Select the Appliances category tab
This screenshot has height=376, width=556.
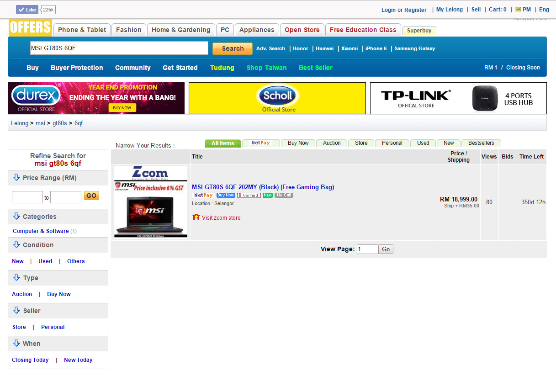(x=257, y=30)
